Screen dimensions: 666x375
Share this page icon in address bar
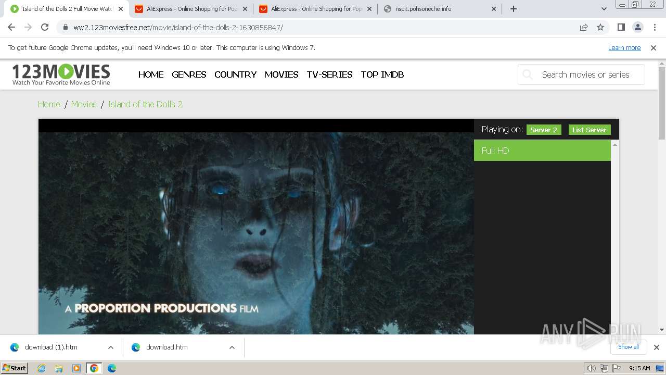pyautogui.click(x=584, y=27)
